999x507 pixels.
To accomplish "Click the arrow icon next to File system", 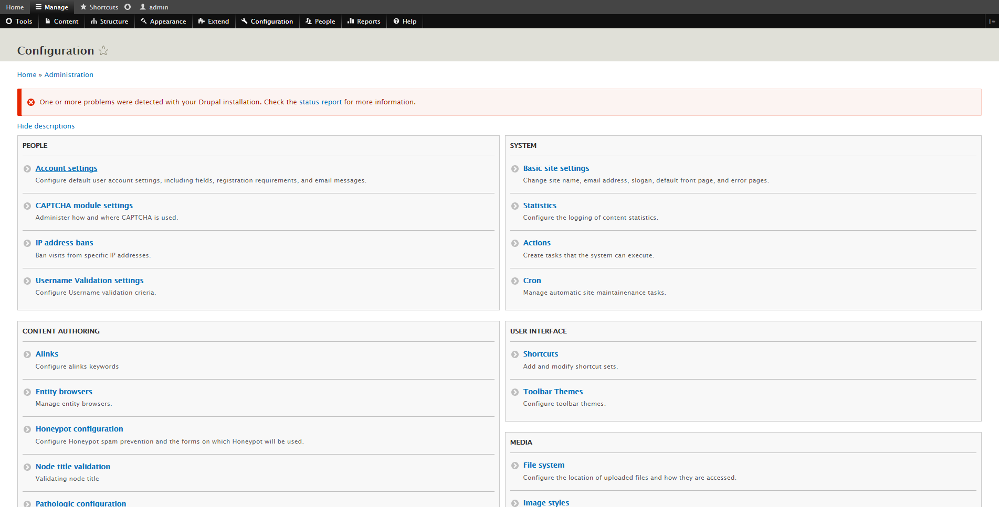I will click(515, 466).
